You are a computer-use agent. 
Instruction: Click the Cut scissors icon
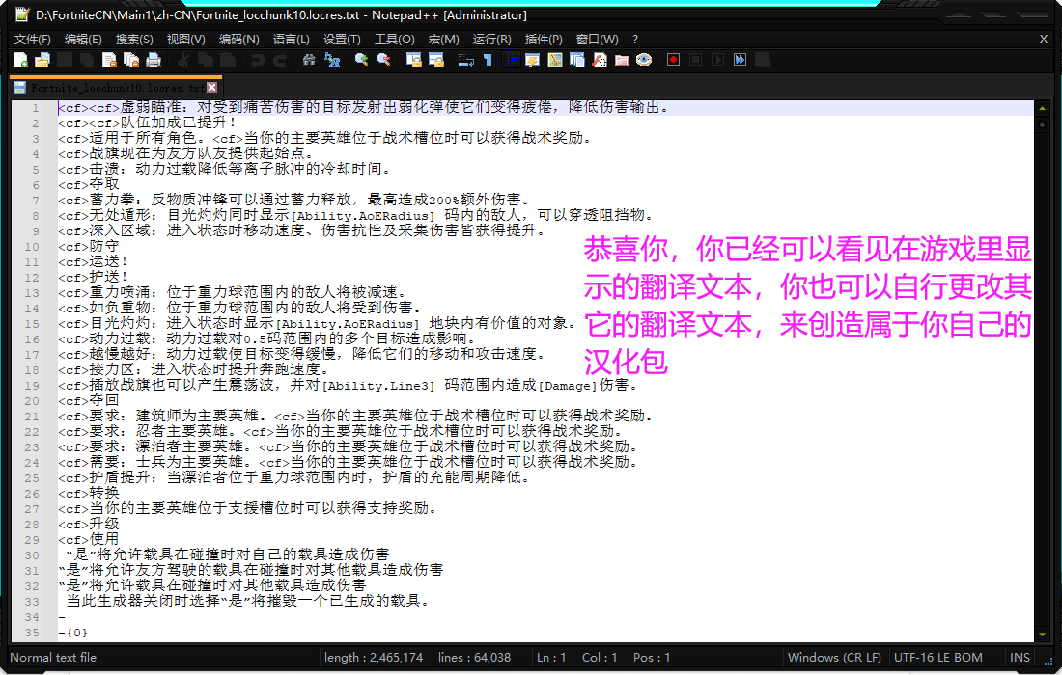tap(182, 60)
